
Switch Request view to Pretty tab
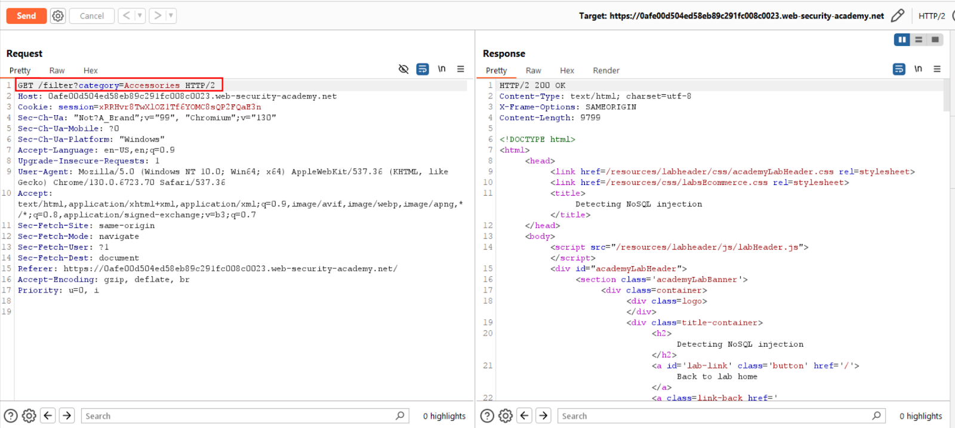[20, 70]
